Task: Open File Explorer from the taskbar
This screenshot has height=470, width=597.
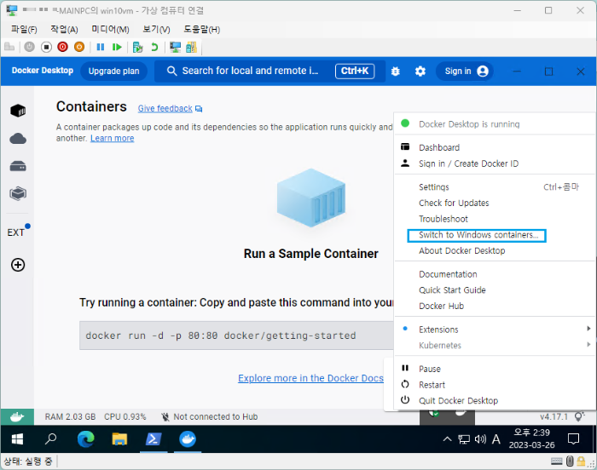Action: coord(119,439)
